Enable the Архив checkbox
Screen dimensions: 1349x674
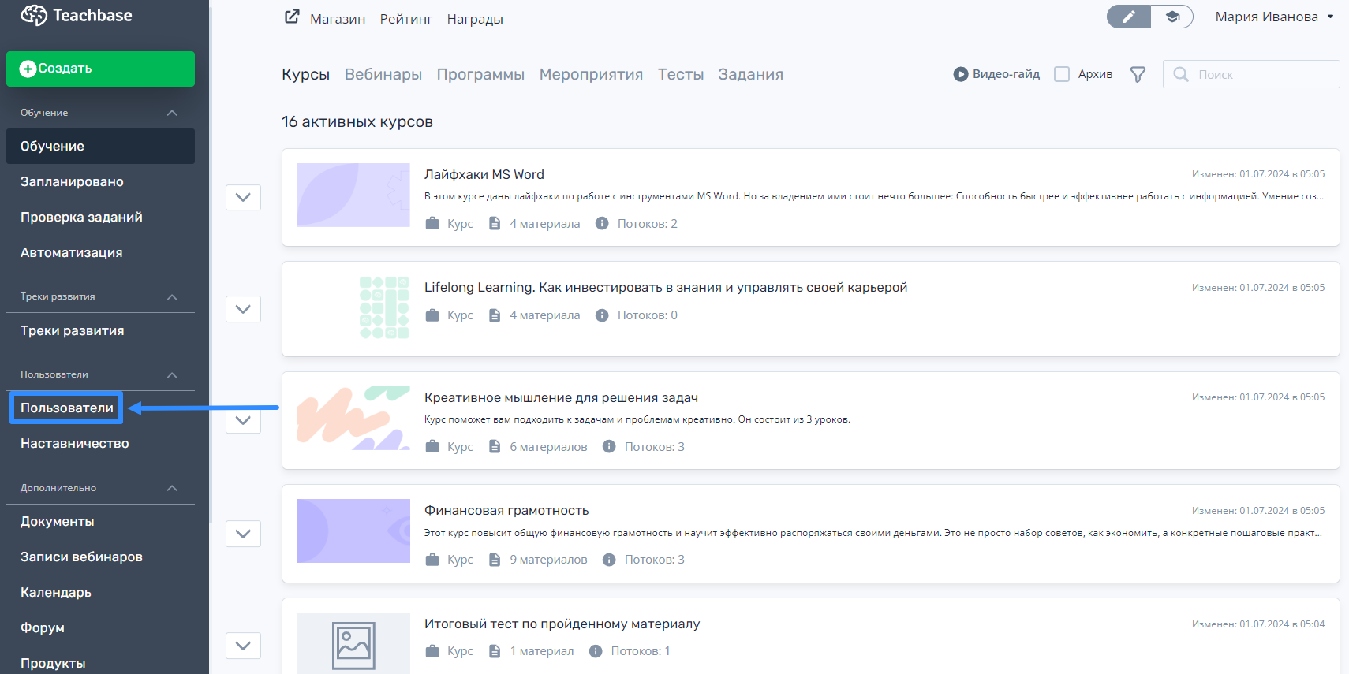(1062, 74)
